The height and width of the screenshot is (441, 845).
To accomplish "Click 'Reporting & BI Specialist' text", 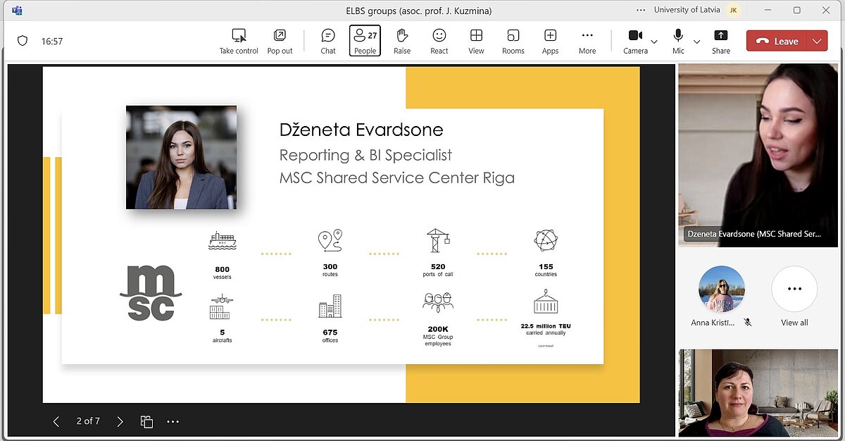I will tap(365, 155).
